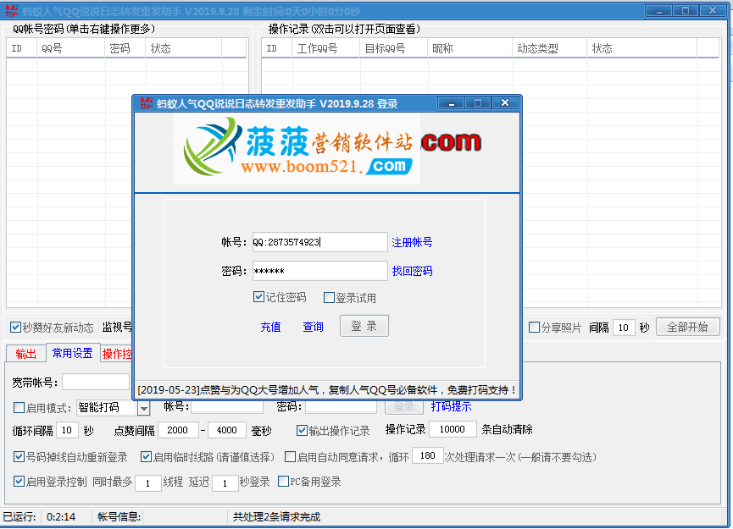Image resolution: width=733 pixels, height=529 pixels.
Task: Click the app icon in login dialog title bar
Action: 146,103
